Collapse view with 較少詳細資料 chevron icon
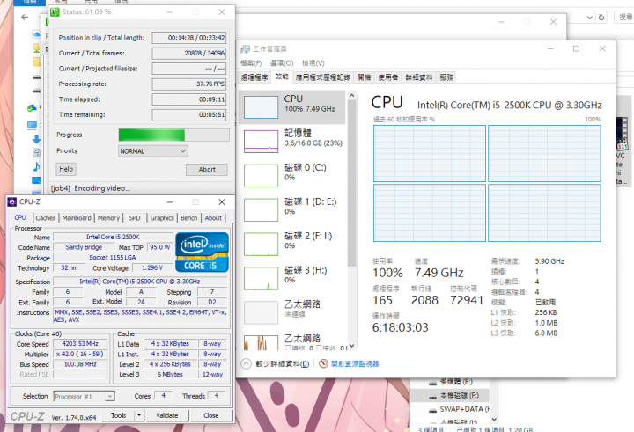 246,363
